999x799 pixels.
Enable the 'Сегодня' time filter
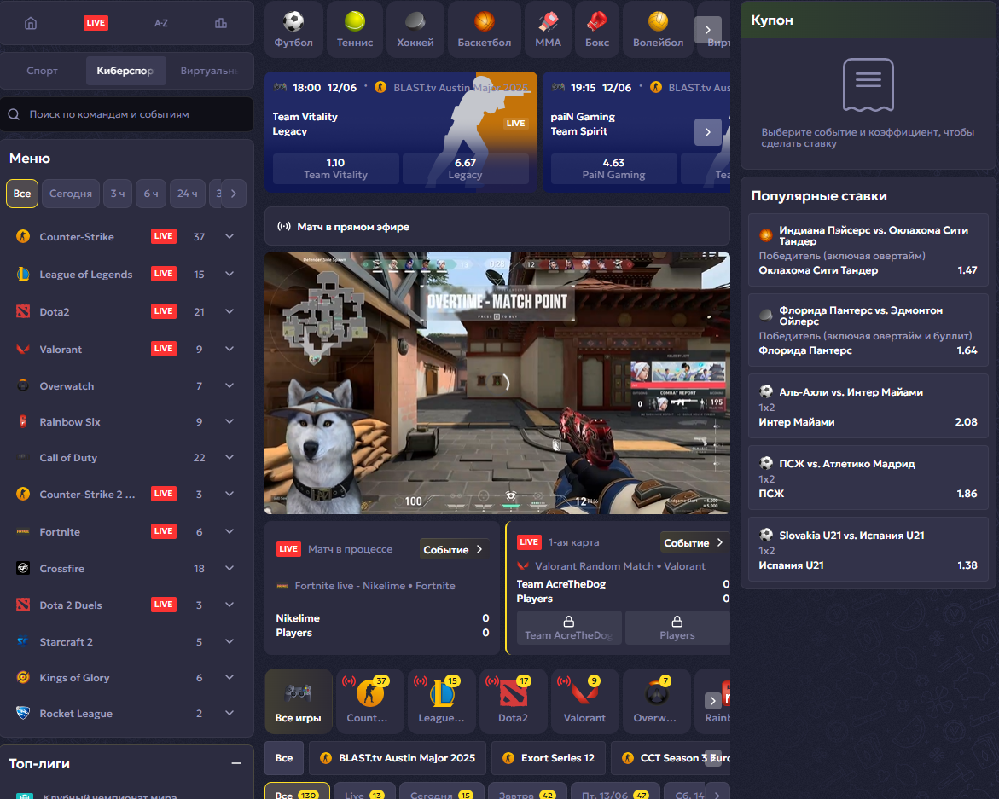(x=71, y=194)
